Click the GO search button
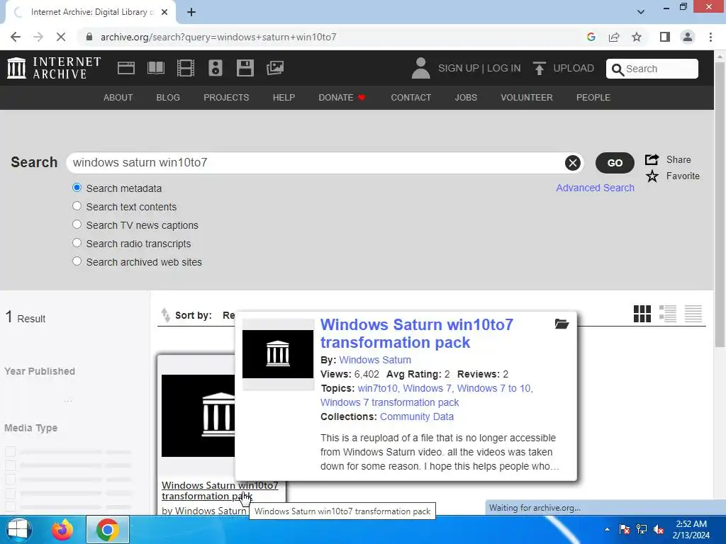The width and height of the screenshot is (726, 544). pos(615,163)
